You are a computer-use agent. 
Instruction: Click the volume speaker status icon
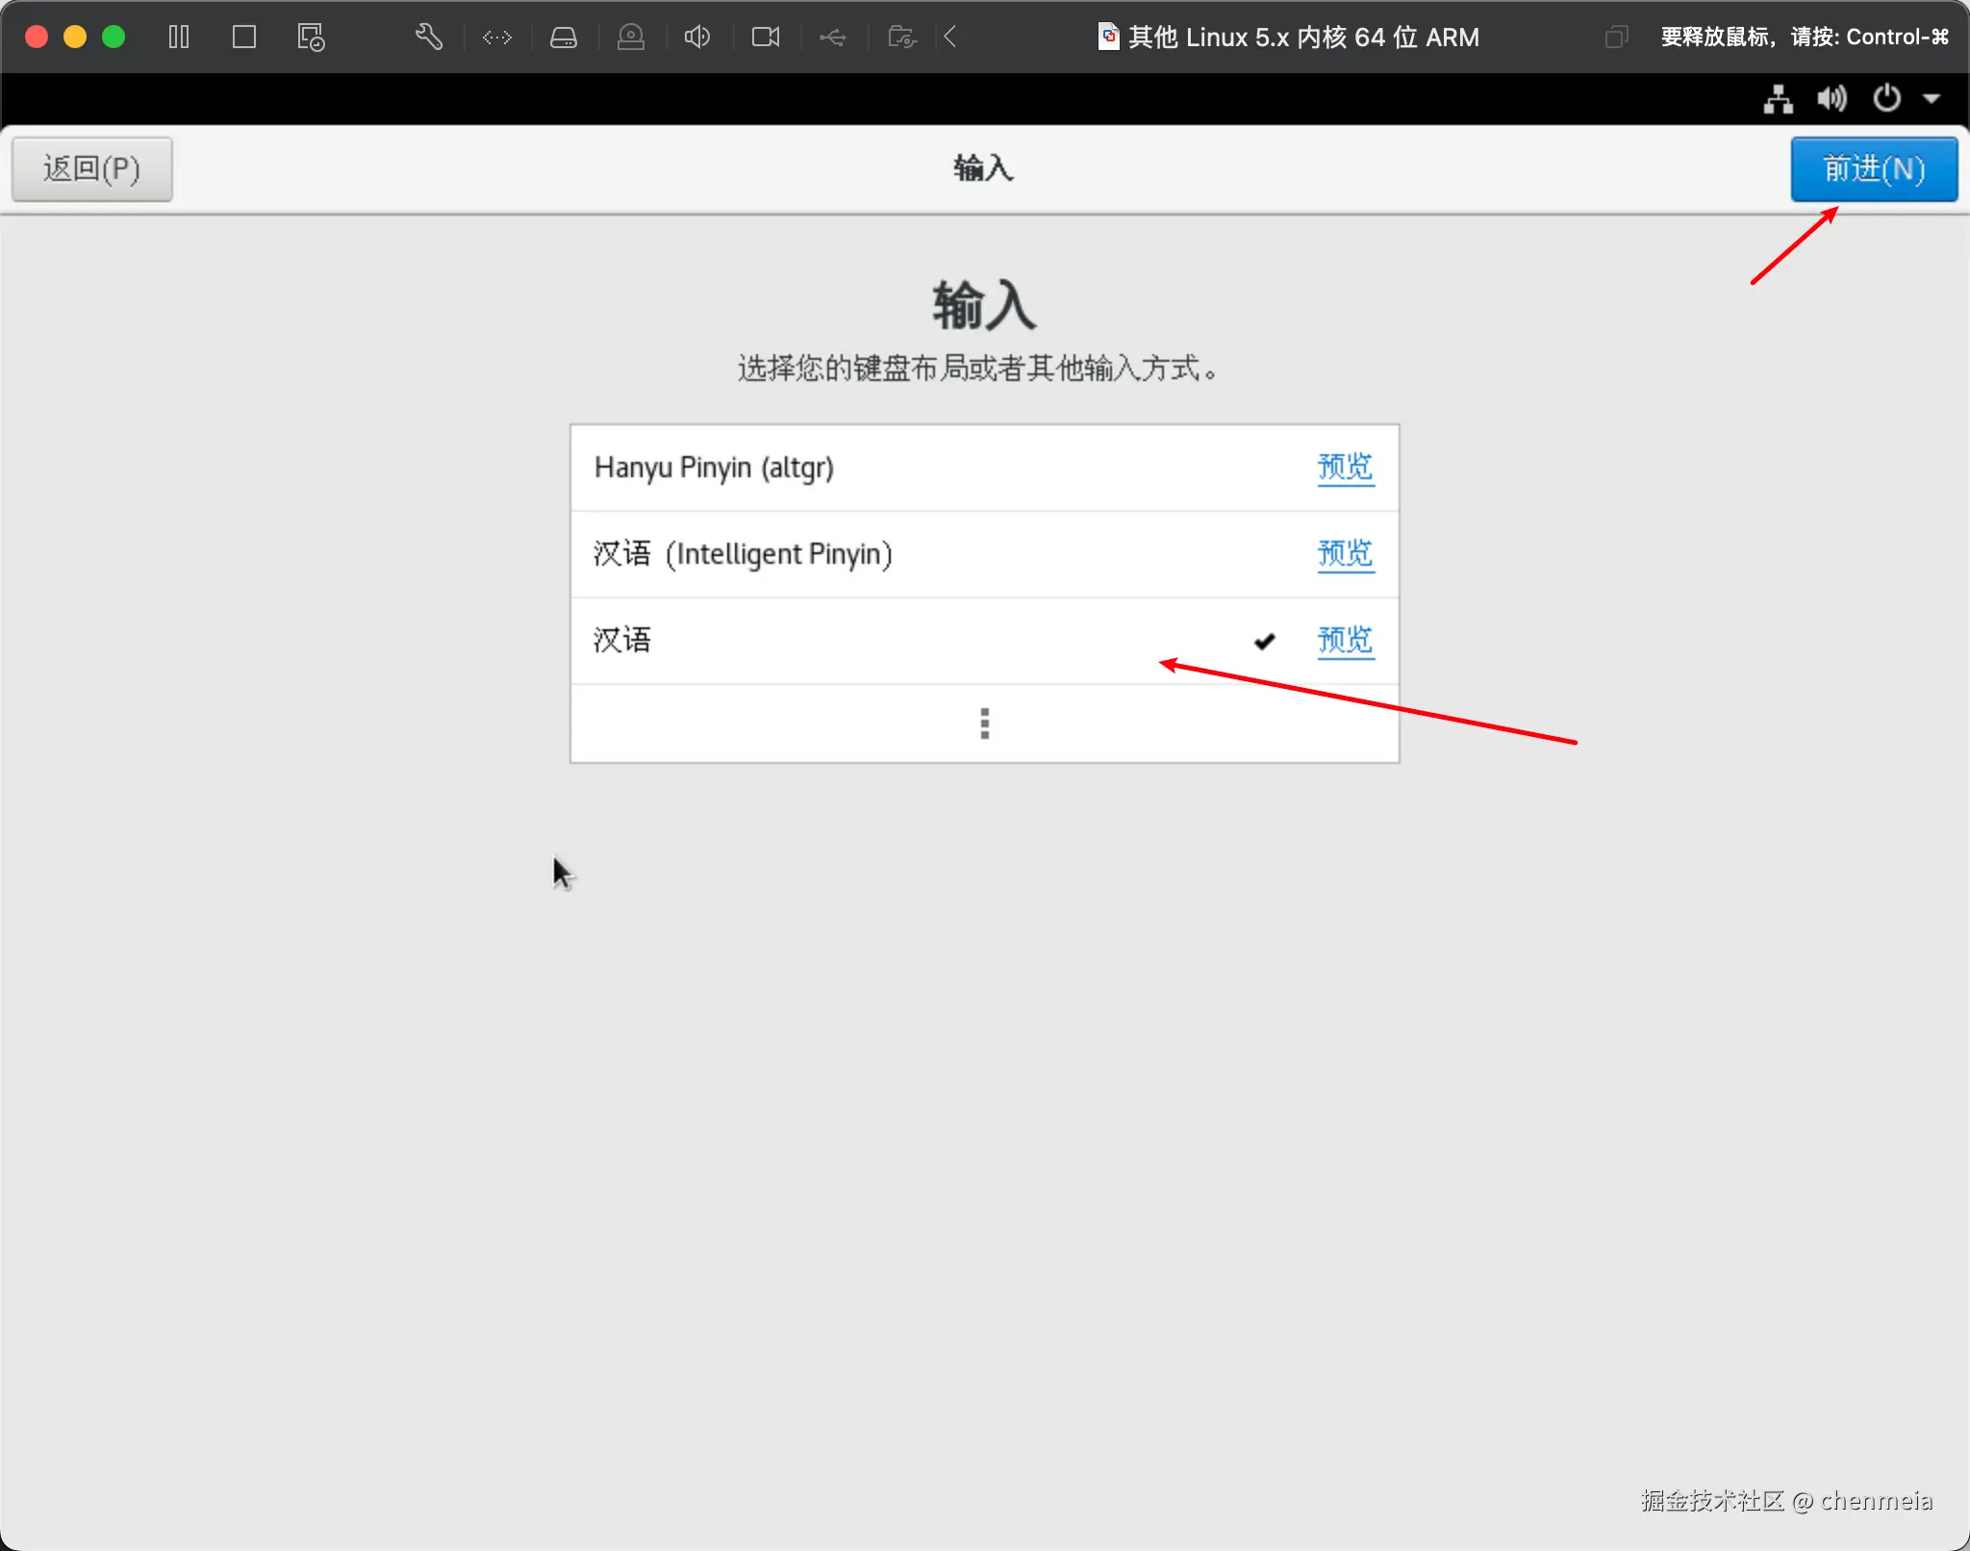coord(1831,99)
